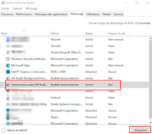Click Adobe Systems Incorpor... publisher cell
This screenshot has height=134, width=152.
(x=67, y=104)
